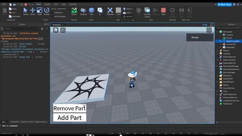Click the popout viewport icon on the tab bar
The height and width of the screenshot is (136, 242).
(x=211, y=25)
